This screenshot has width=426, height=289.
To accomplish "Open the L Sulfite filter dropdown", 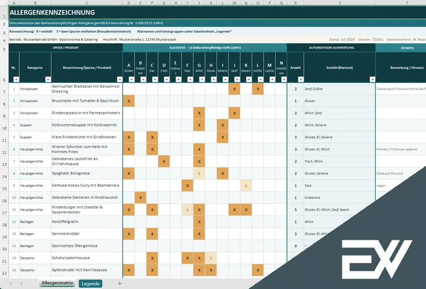I will (x=260, y=79).
